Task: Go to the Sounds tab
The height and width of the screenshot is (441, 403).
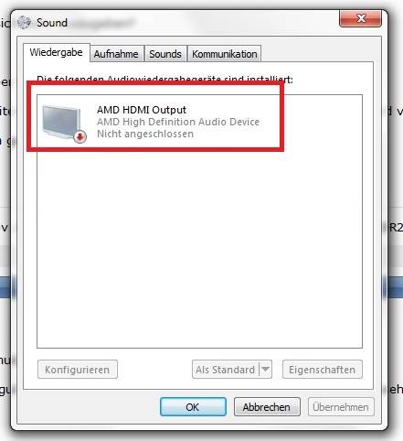Action: 165,54
